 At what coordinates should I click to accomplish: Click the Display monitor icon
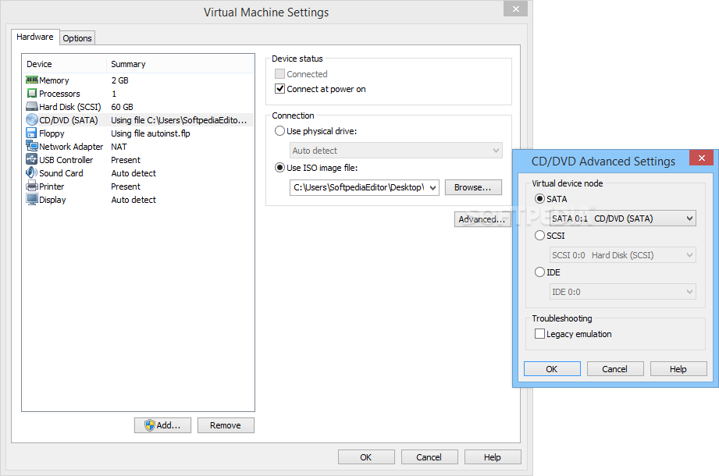point(32,199)
